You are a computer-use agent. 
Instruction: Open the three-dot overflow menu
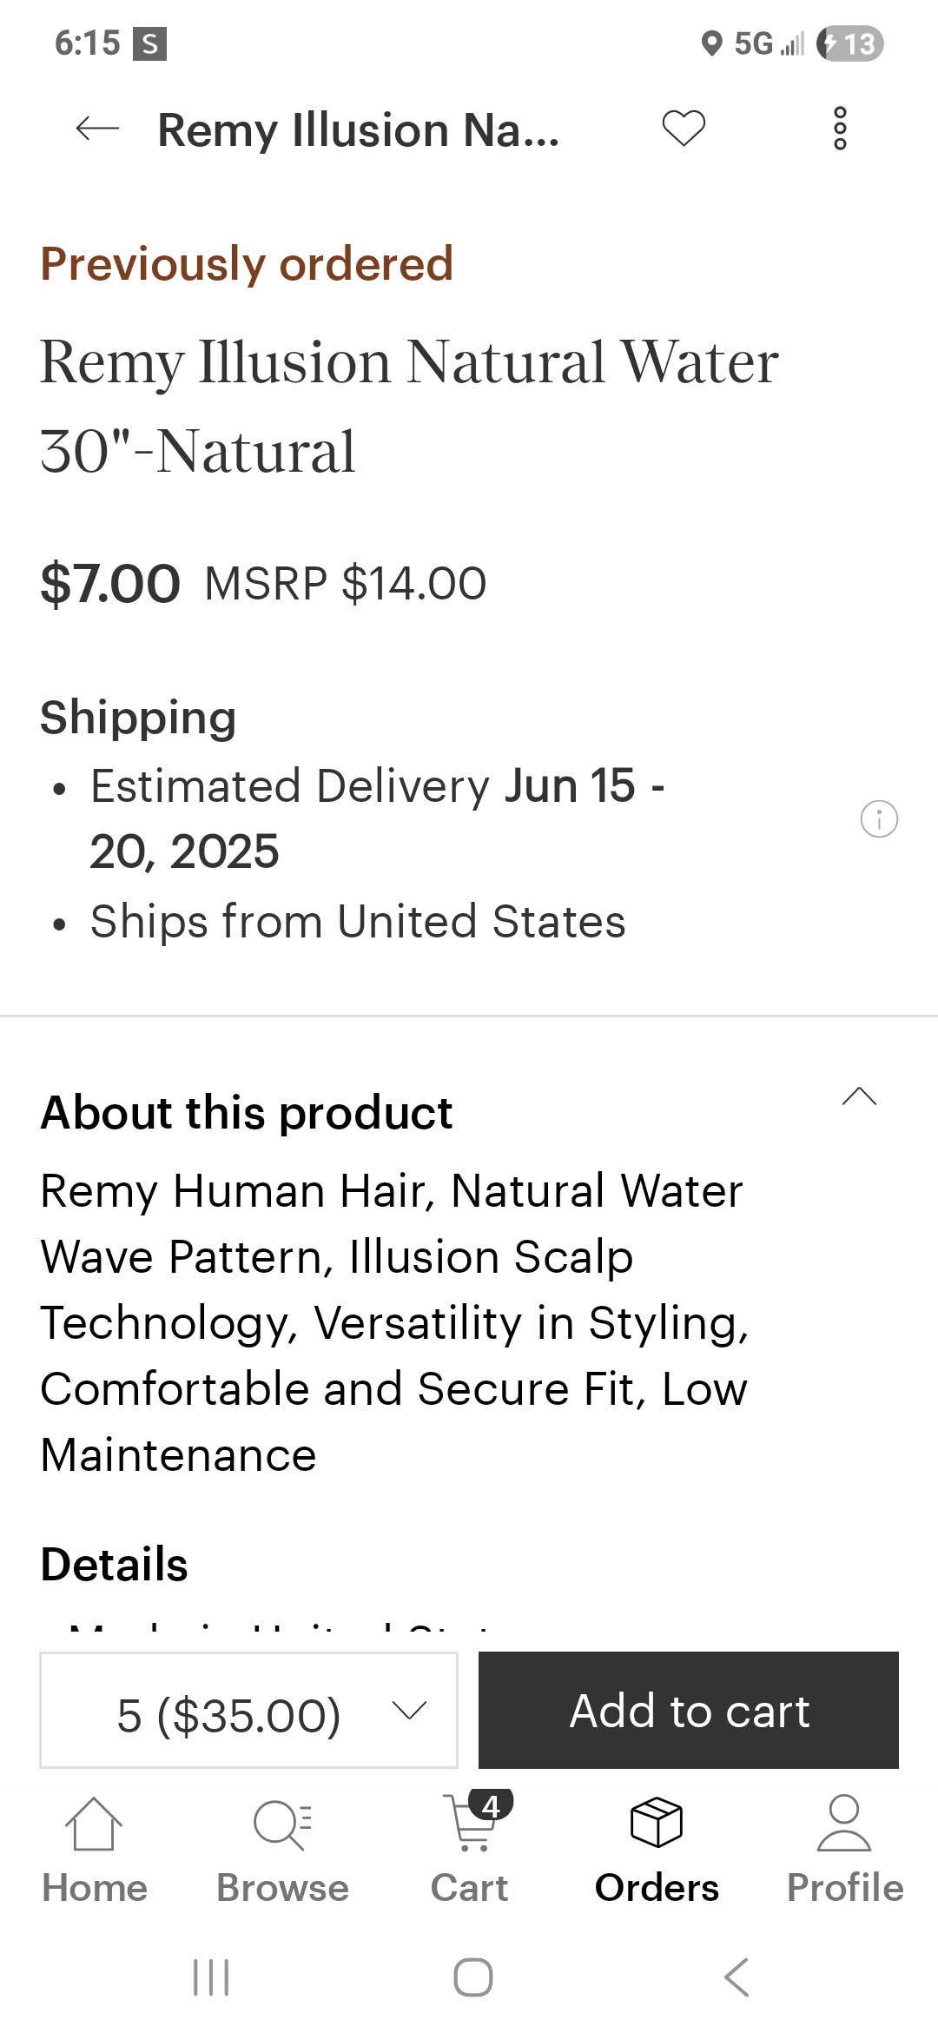click(840, 129)
